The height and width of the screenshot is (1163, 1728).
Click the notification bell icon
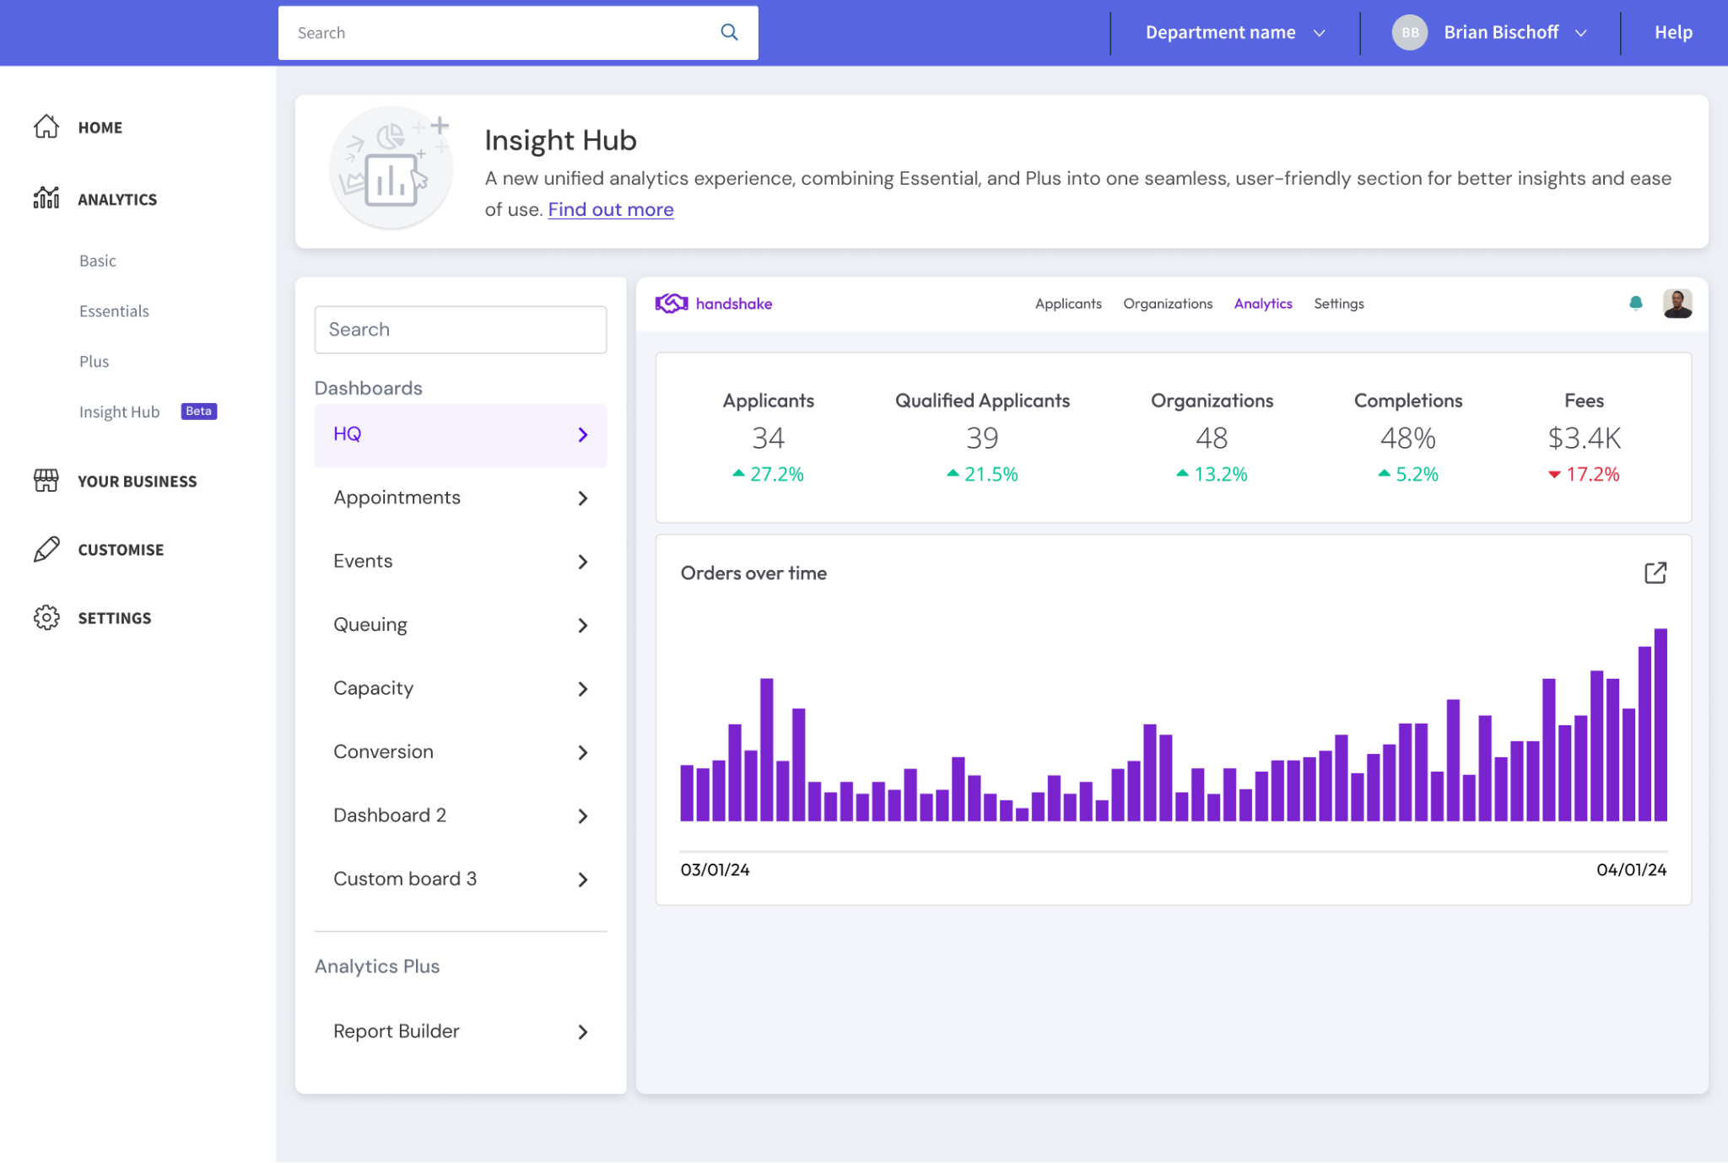pyautogui.click(x=1635, y=303)
